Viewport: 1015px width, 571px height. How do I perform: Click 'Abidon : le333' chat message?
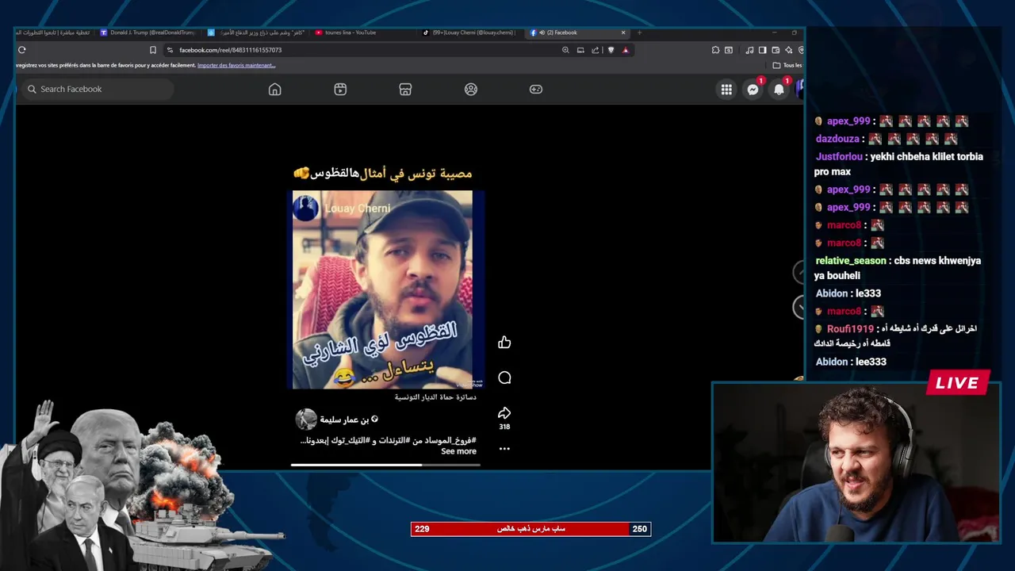click(x=848, y=293)
